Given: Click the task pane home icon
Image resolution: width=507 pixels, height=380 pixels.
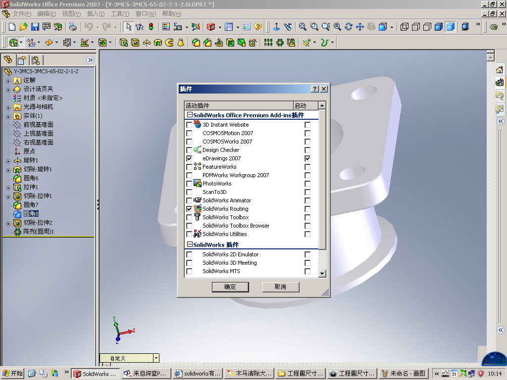Looking at the screenshot, I should (500, 69).
